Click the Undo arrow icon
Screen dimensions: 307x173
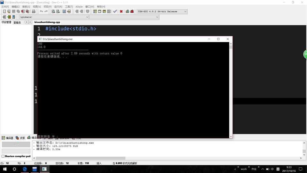tap(41, 12)
